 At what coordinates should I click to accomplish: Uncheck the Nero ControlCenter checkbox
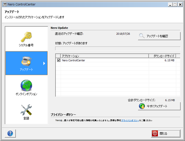click(x=59, y=60)
